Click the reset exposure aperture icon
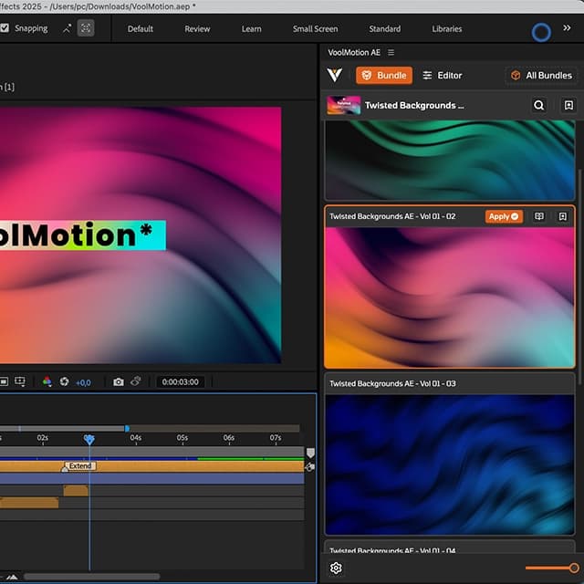This screenshot has width=584, height=584. pos(64,381)
